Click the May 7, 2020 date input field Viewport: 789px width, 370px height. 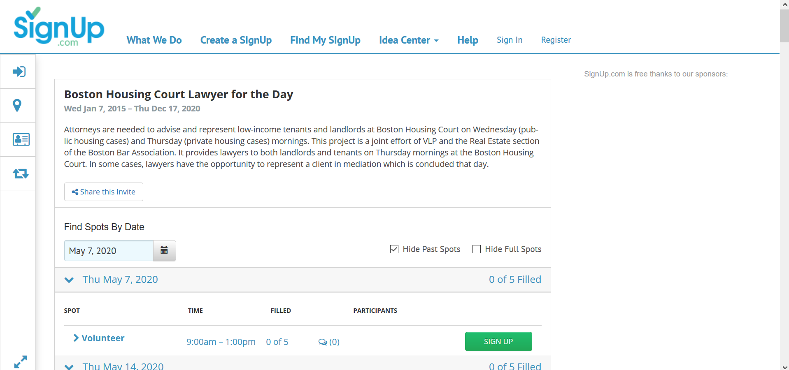coord(108,250)
